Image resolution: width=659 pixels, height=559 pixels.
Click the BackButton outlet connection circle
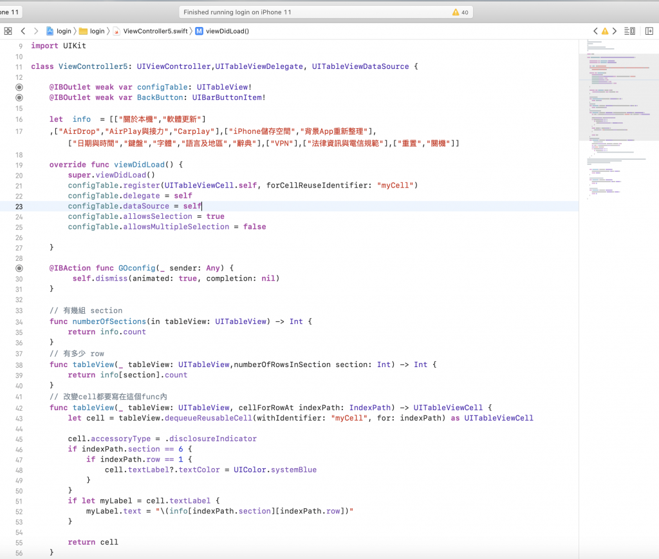(19, 98)
